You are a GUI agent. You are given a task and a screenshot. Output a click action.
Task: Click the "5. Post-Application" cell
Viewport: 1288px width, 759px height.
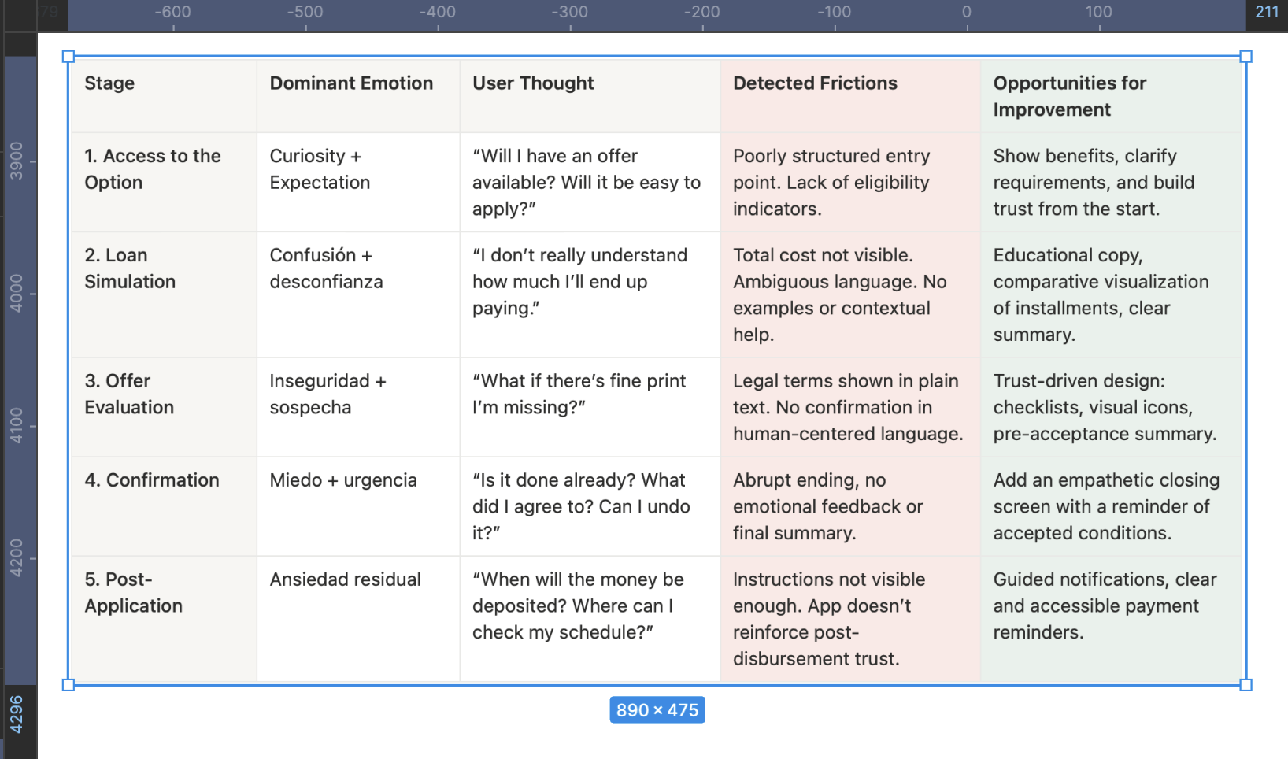134,592
